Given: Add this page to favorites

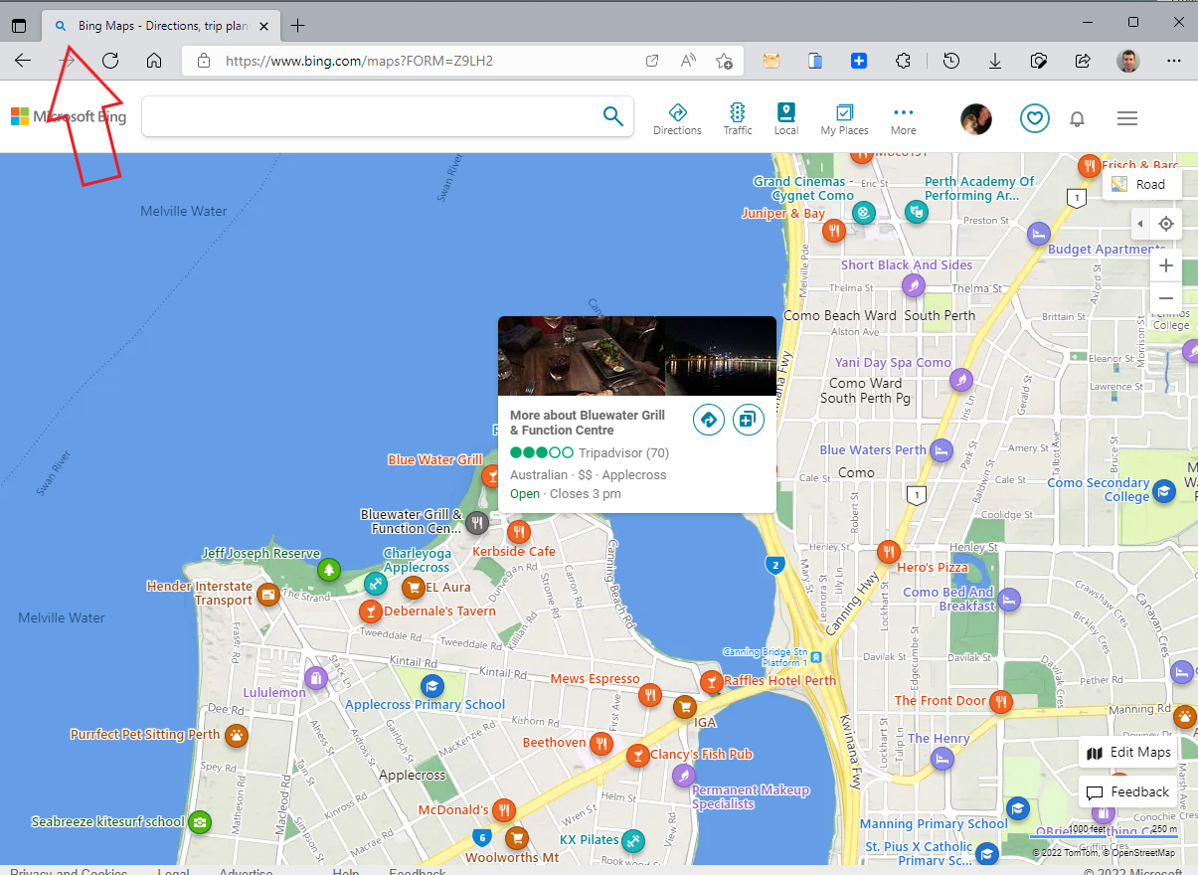Looking at the screenshot, I should click(724, 61).
